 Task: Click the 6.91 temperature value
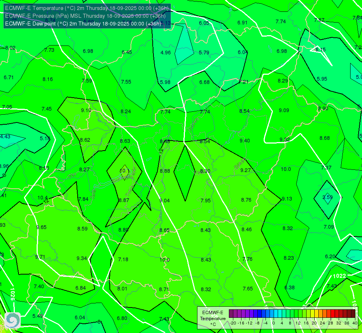coord(243,23)
